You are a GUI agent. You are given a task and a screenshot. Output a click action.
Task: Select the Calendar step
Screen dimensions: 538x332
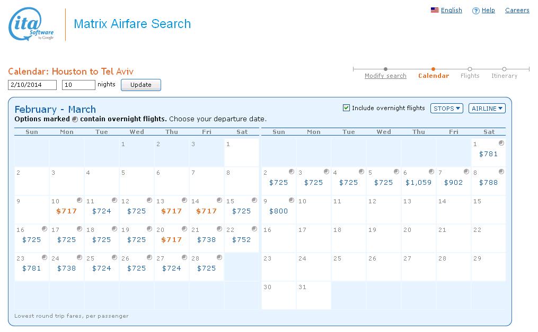pyautogui.click(x=434, y=76)
